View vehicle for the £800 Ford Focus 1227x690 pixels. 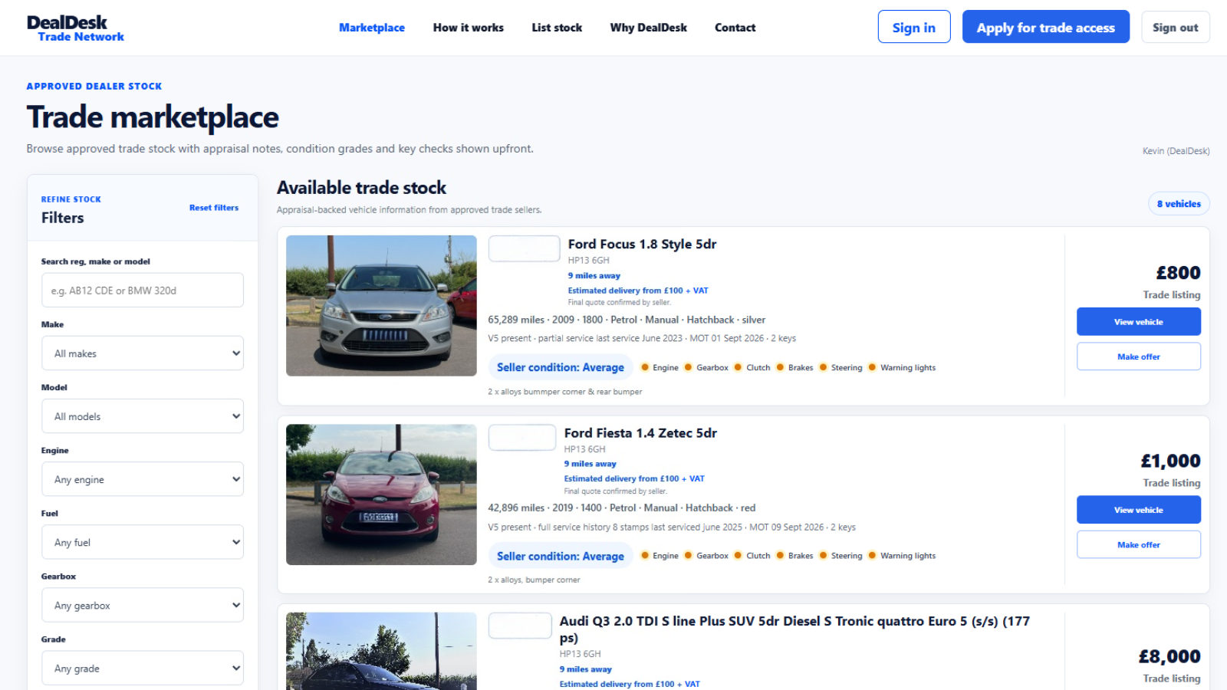(1139, 322)
